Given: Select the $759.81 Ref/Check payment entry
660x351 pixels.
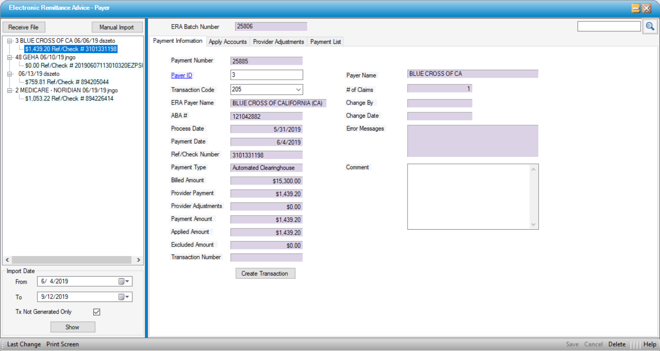Looking at the screenshot, I should click(x=67, y=82).
